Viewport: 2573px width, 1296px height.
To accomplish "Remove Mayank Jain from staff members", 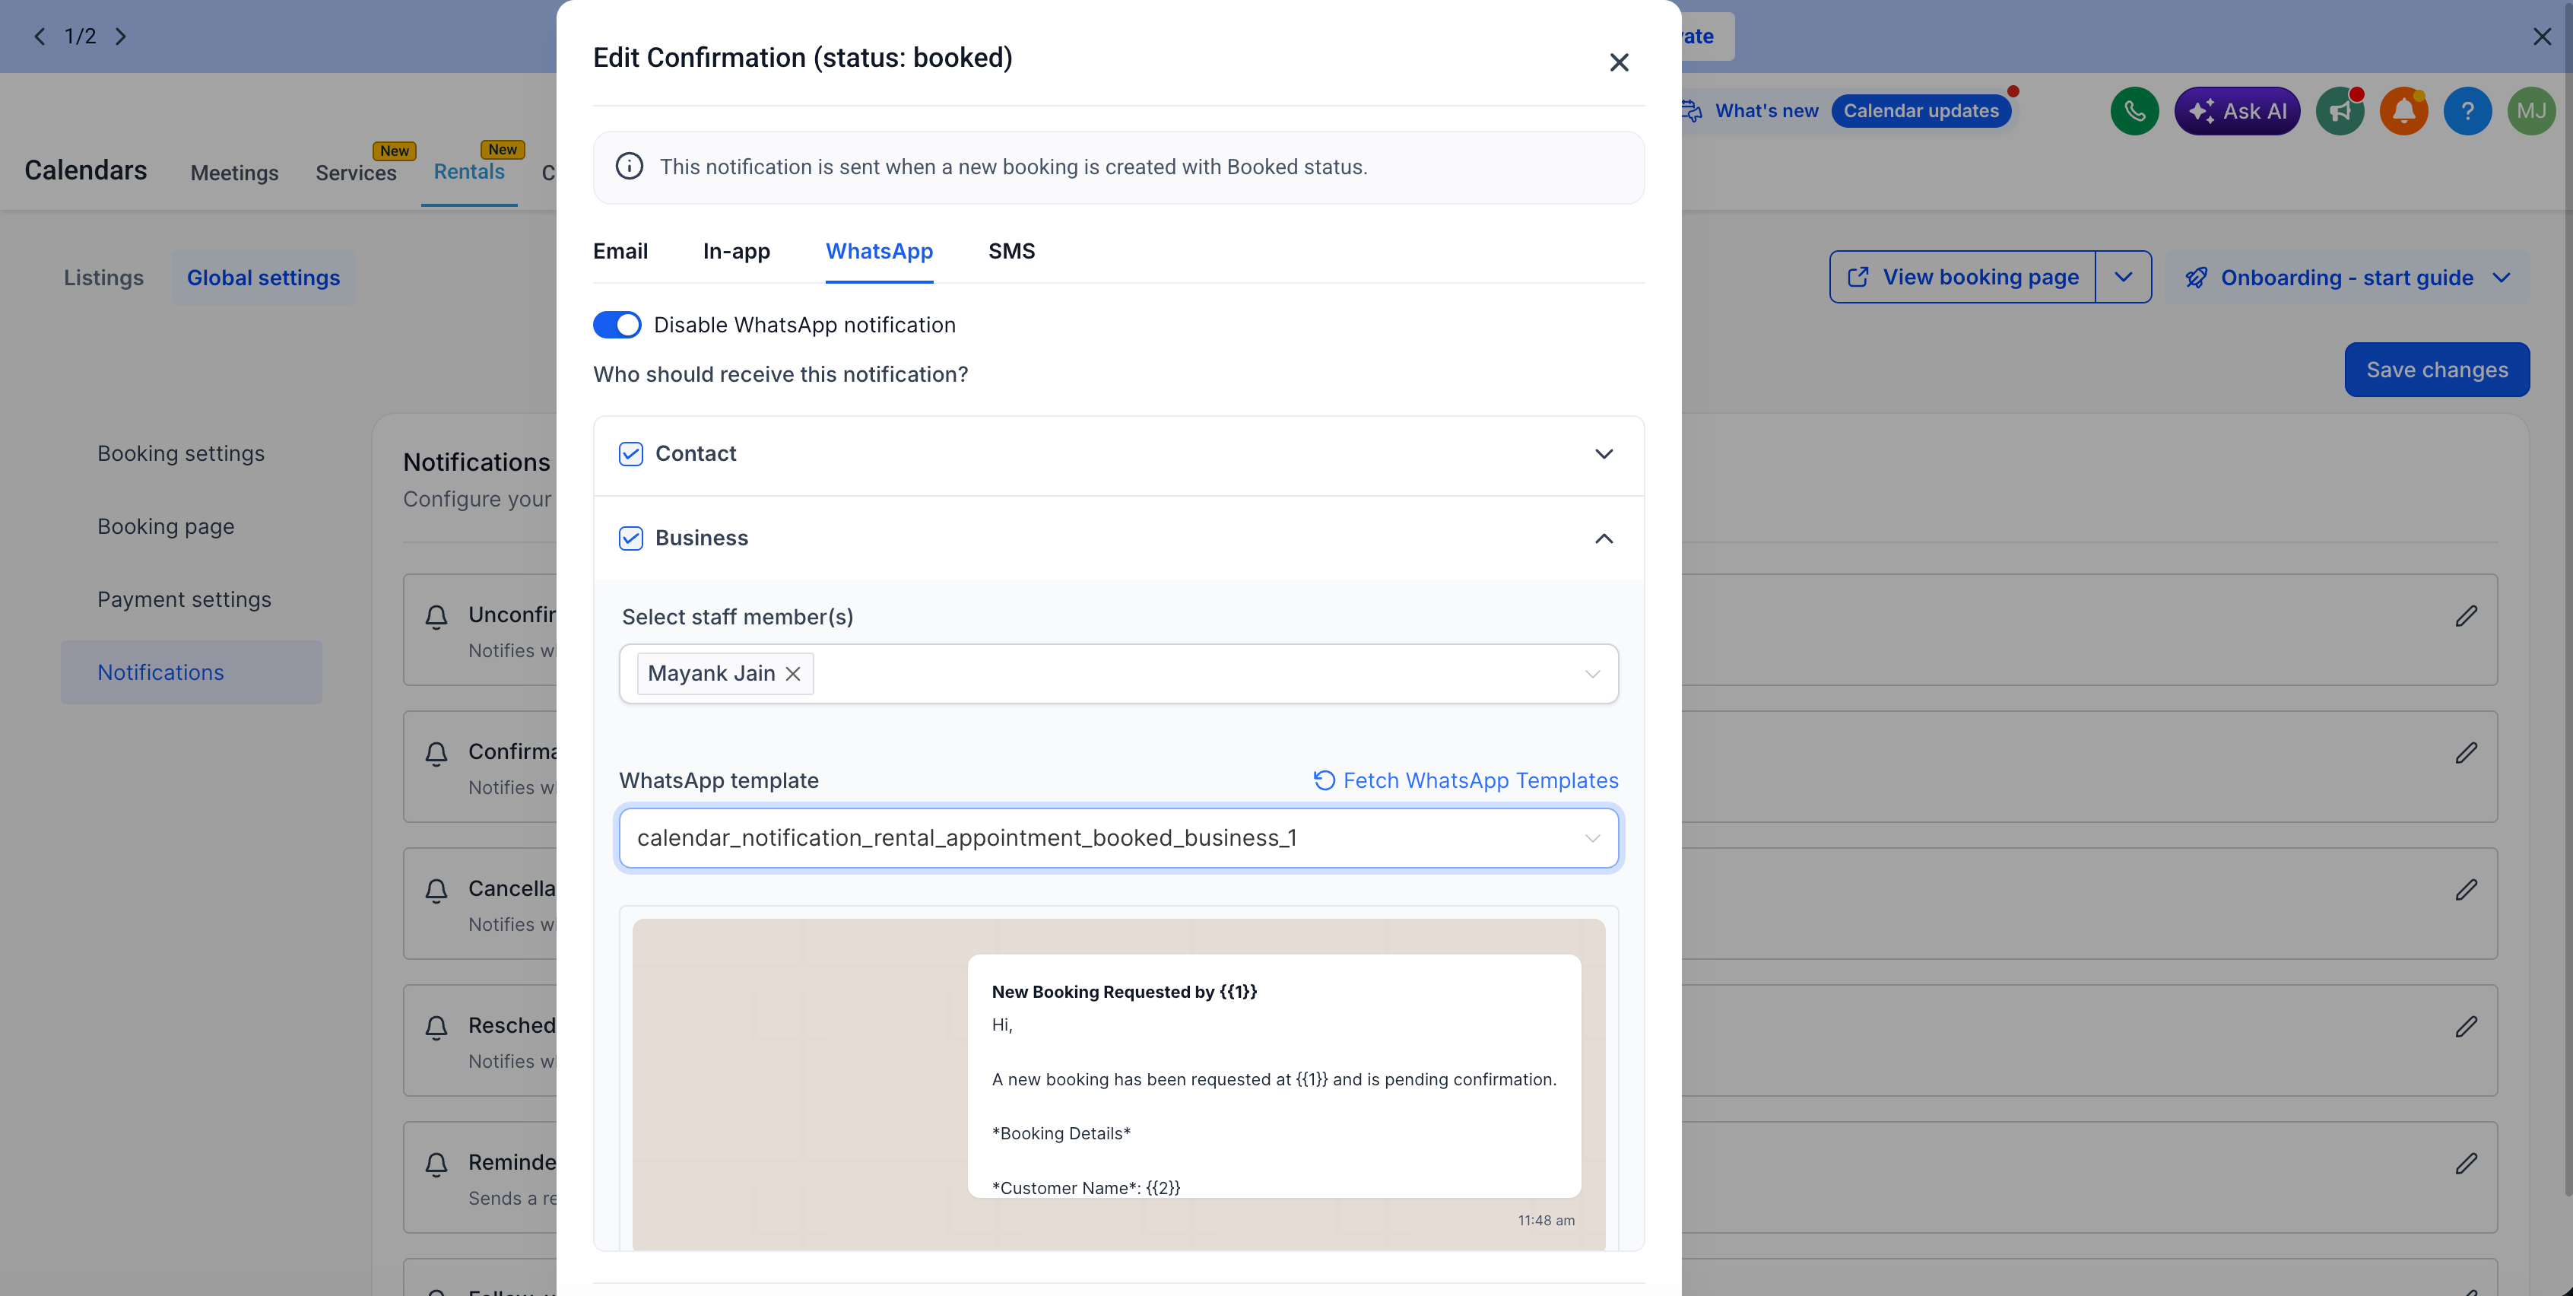I will pos(793,674).
